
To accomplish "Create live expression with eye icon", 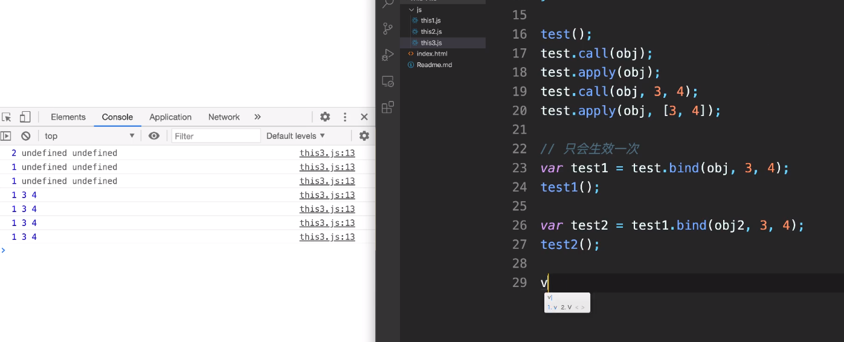I will coord(154,136).
